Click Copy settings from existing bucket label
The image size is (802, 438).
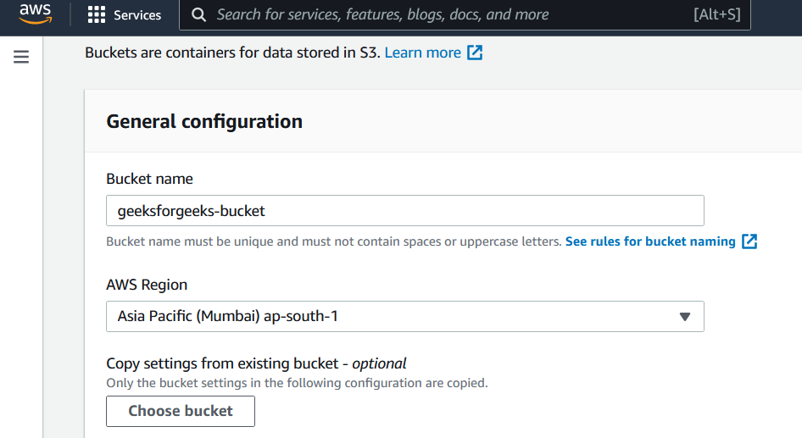(256, 363)
